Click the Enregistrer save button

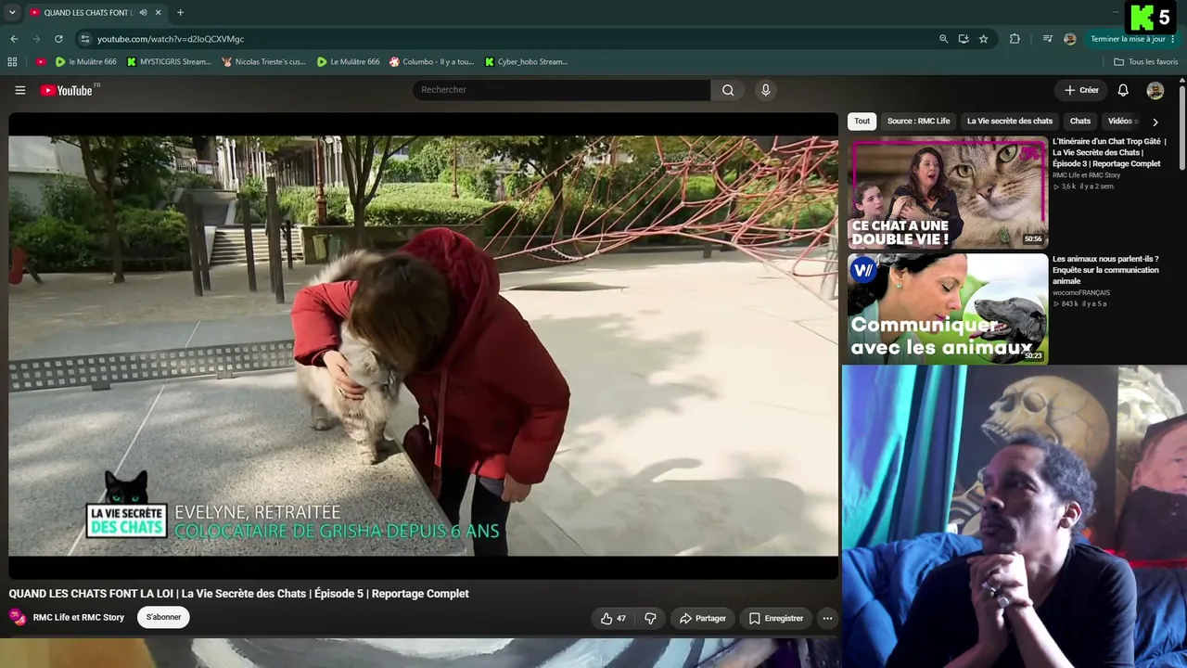[776, 618]
